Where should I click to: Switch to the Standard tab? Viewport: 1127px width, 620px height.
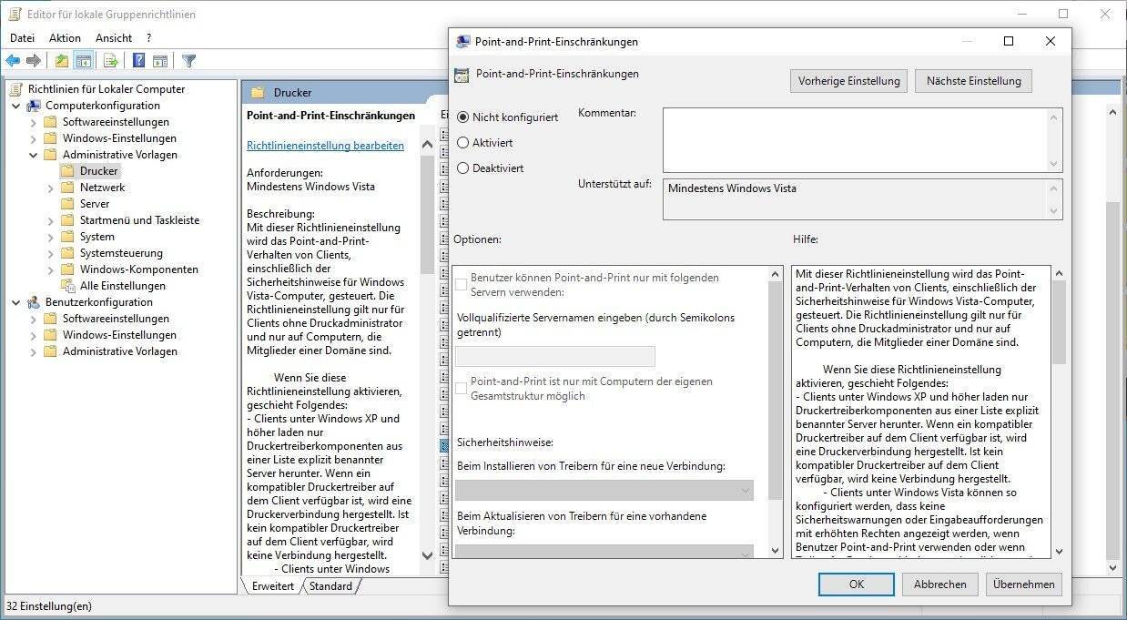330,586
